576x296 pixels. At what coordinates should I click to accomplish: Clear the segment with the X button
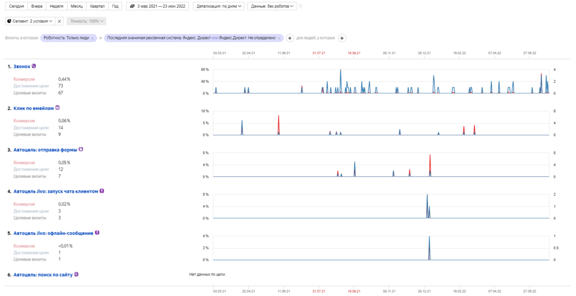pos(60,21)
